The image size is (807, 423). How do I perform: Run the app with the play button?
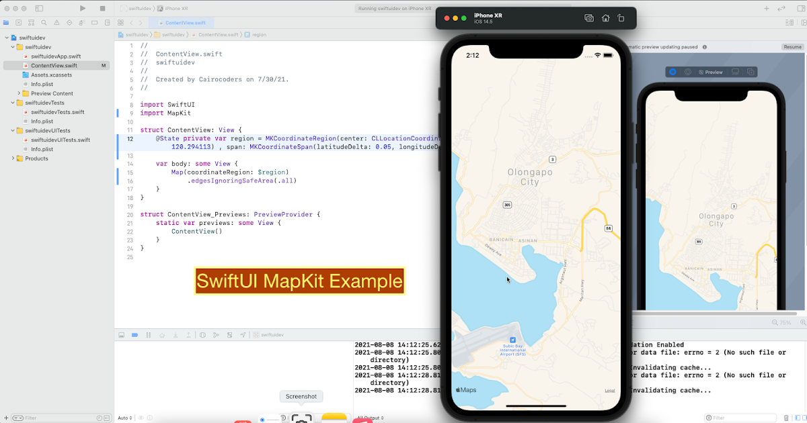83,8
